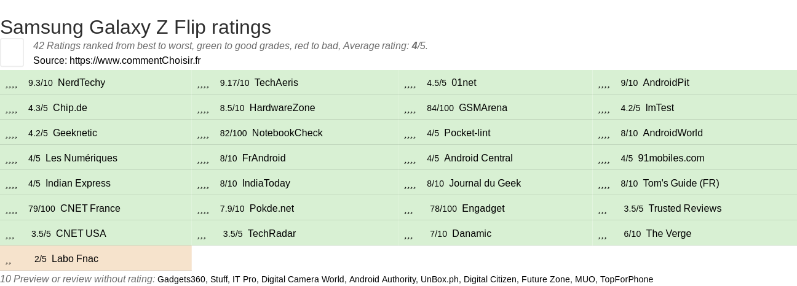Click Android Authority unrated review
Image resolution: width=797 pixels, height=286 pixels.
pyautogui.click(x=383, y=279)
